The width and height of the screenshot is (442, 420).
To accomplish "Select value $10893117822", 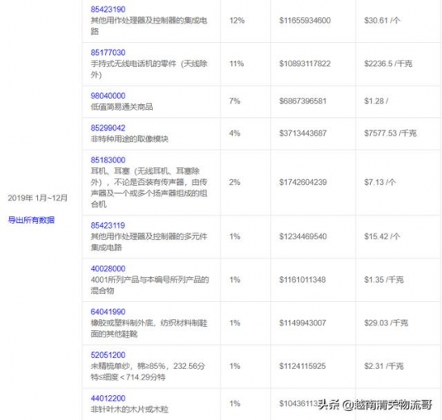I will click(305, 64).
